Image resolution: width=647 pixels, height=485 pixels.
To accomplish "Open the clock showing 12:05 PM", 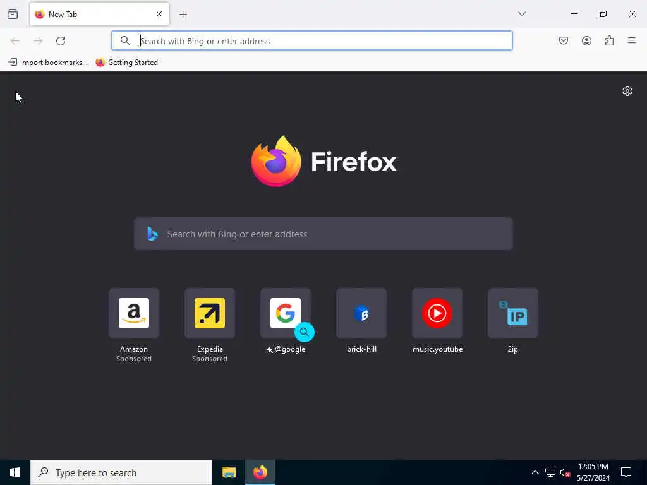I will [x=593, y=472].
